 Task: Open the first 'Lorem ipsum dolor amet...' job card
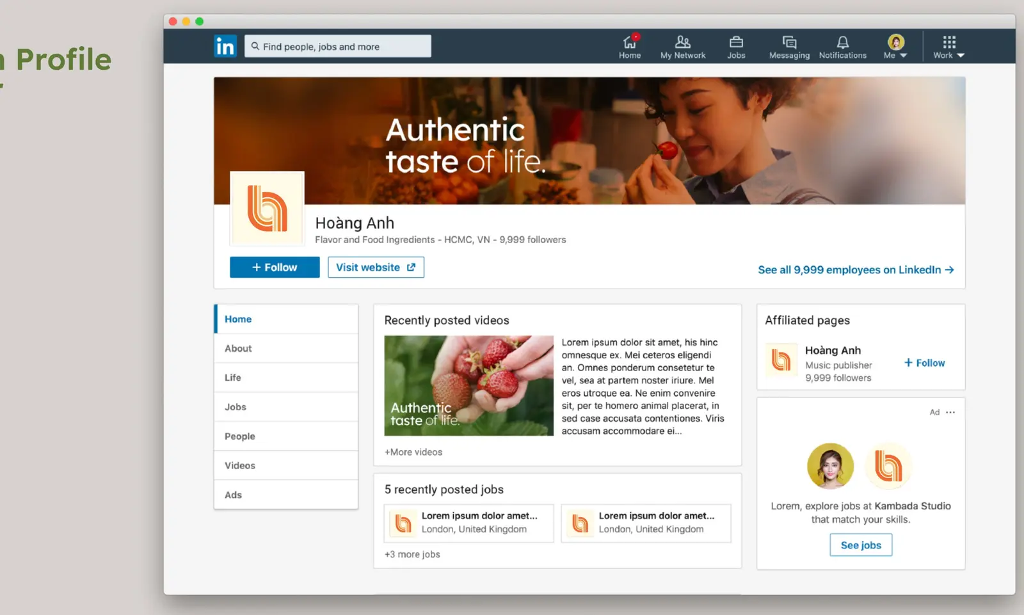coord(469,523)
